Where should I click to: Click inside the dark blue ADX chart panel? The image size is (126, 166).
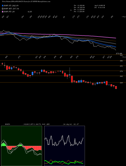[65, 146]
